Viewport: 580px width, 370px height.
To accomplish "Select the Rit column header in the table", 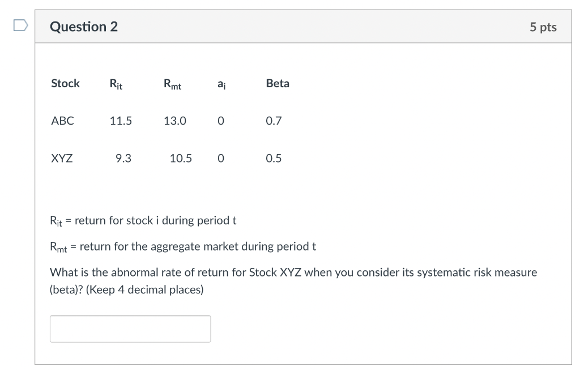I will coord(116,84).
